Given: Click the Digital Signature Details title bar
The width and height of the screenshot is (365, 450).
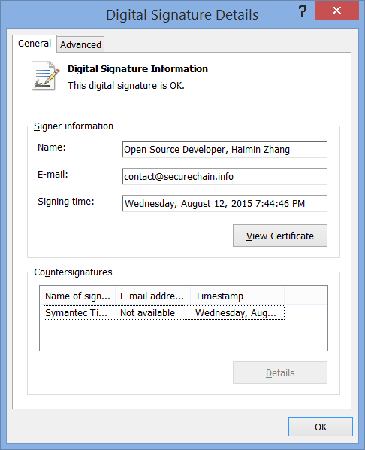Looking at the screenshot, I should click(182, 14).
